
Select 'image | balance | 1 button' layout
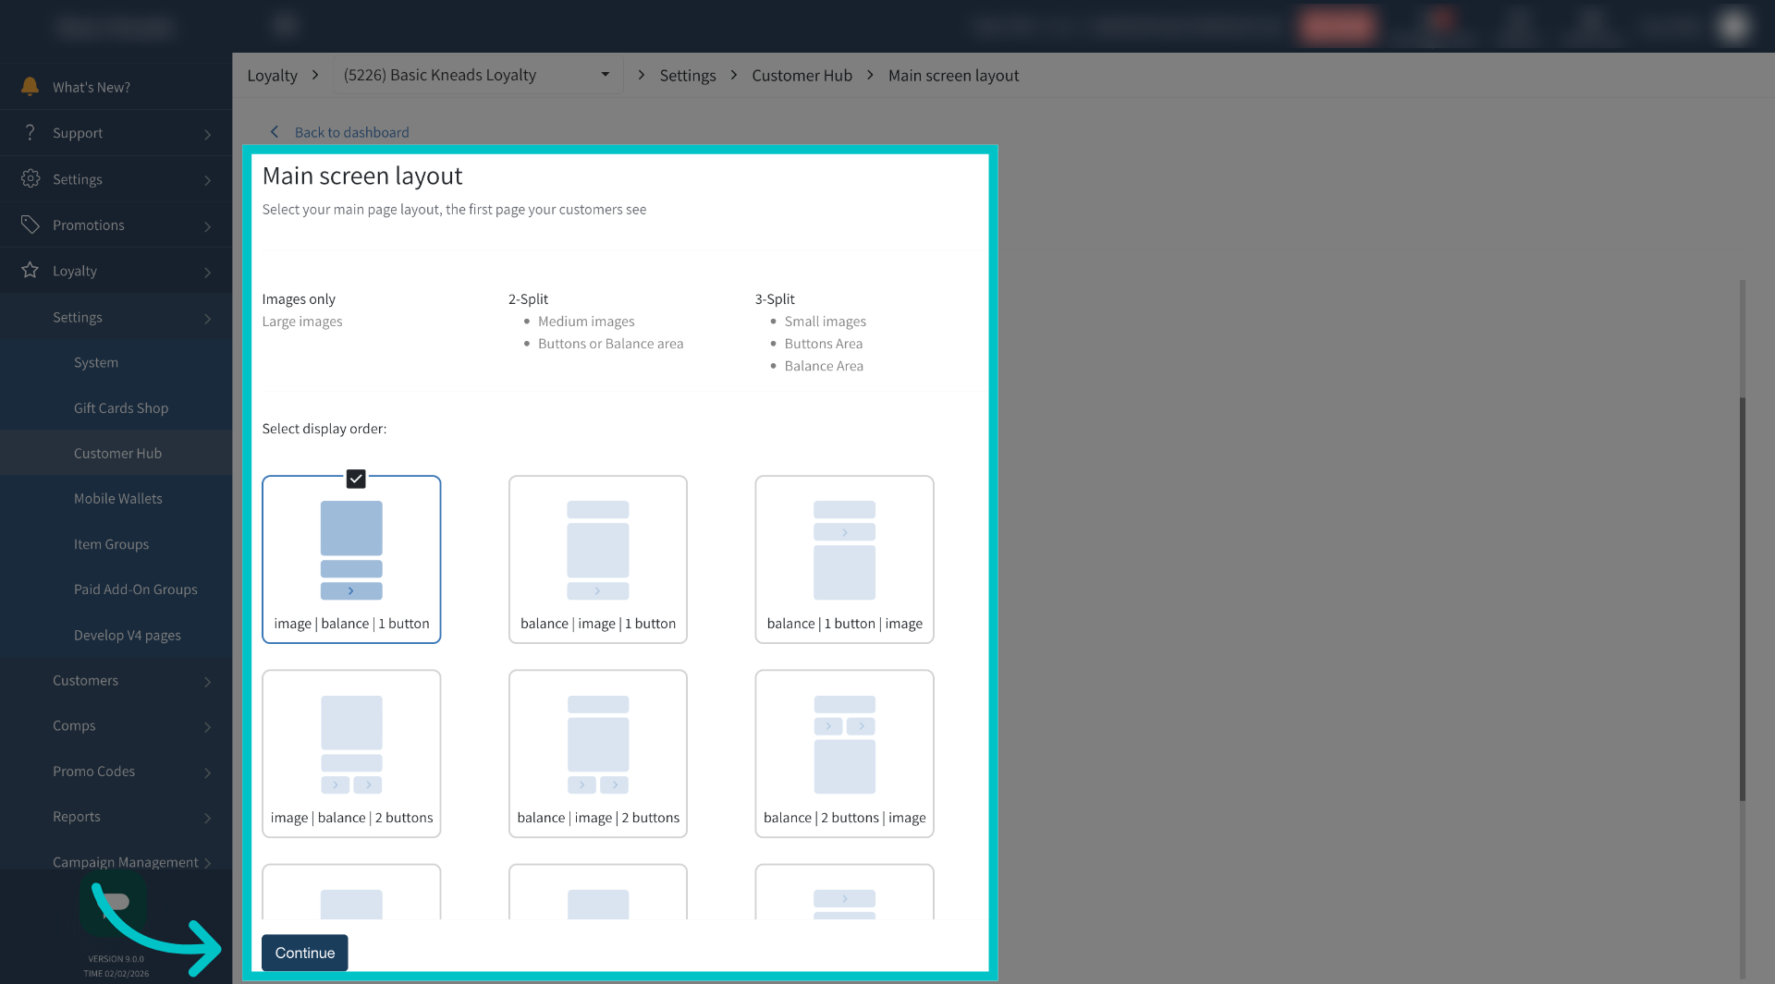point(351,559)
